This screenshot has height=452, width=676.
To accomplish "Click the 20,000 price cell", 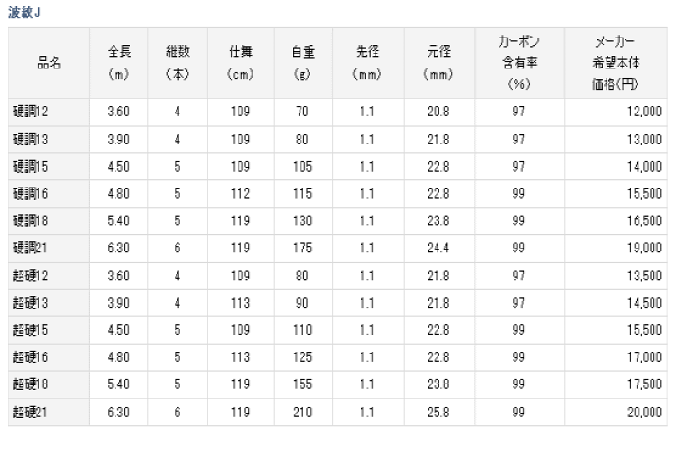I will click(x=616, y=412).
